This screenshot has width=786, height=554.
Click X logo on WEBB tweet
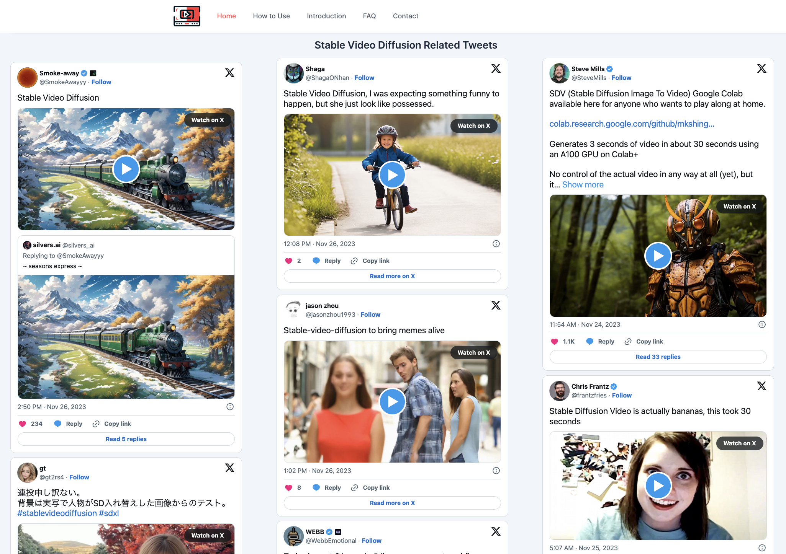(x=496, y=531)
